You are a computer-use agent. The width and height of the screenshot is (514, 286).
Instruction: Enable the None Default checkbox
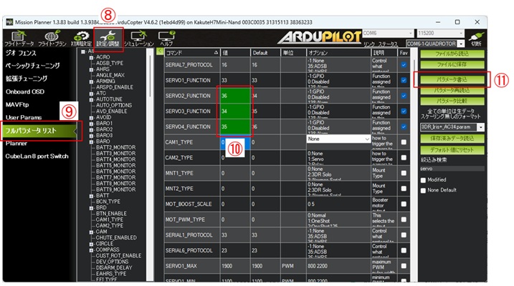click(x=424, y=189)
